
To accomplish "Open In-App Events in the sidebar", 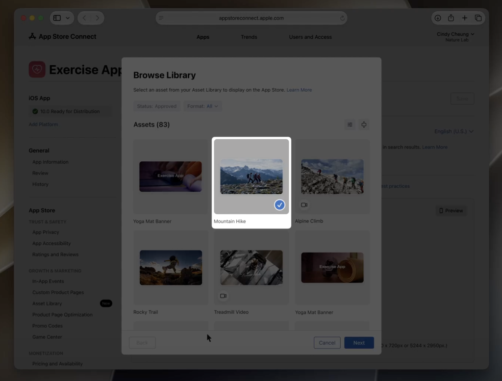I will point(48,281).
